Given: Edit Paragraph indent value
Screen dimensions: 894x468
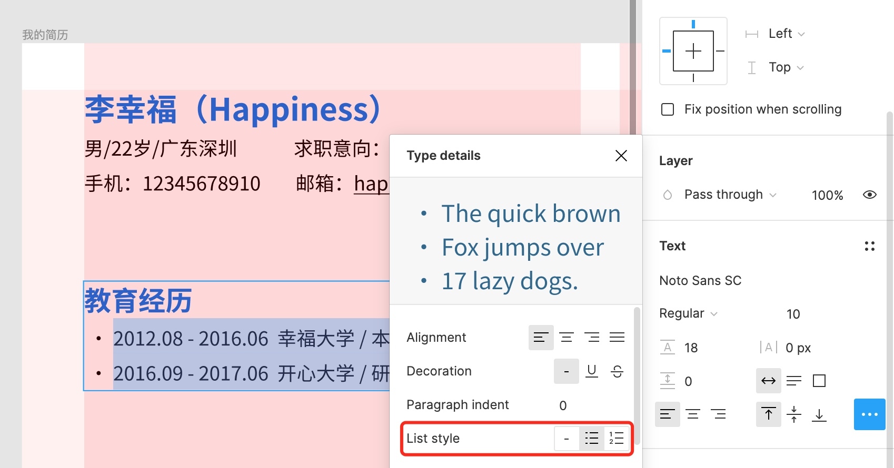Looking at the screenshot, I should tap(563, 405).
